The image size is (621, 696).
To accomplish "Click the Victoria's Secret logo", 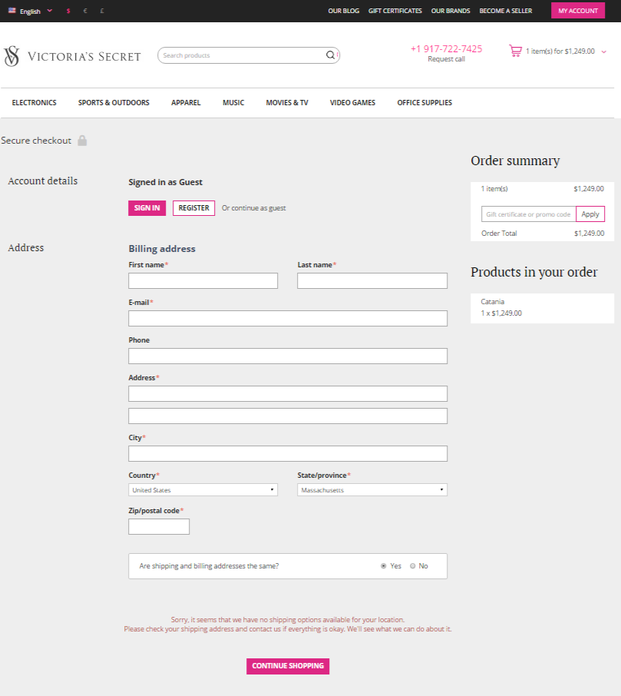I will coord(72,56).
